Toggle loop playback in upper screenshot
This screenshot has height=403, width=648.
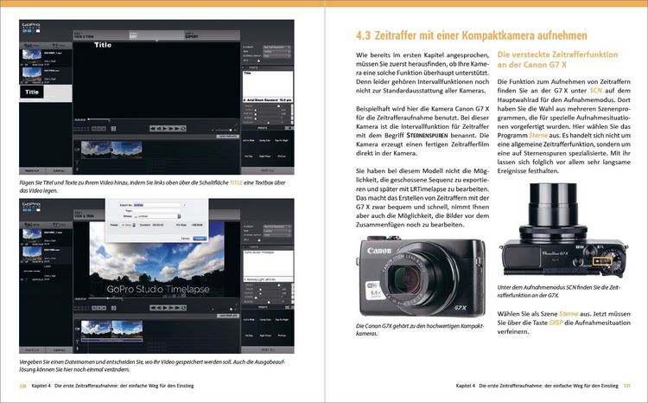coord(183,129)
